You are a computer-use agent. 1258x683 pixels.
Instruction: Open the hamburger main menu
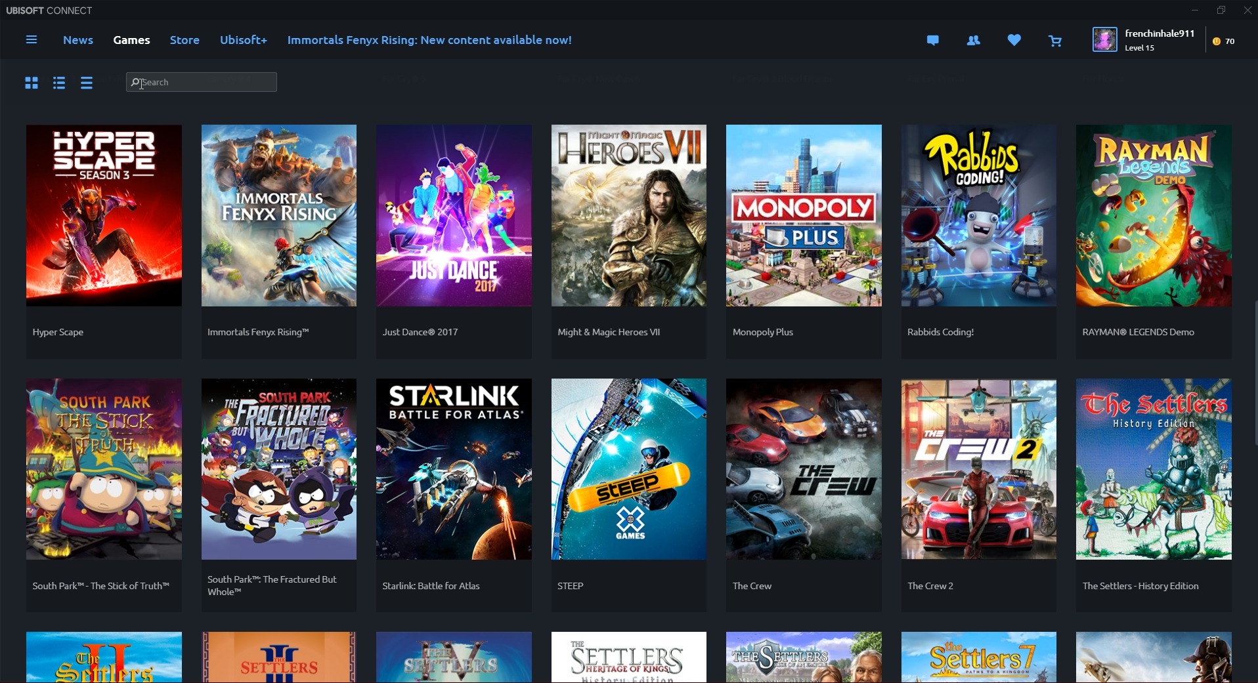31,40
